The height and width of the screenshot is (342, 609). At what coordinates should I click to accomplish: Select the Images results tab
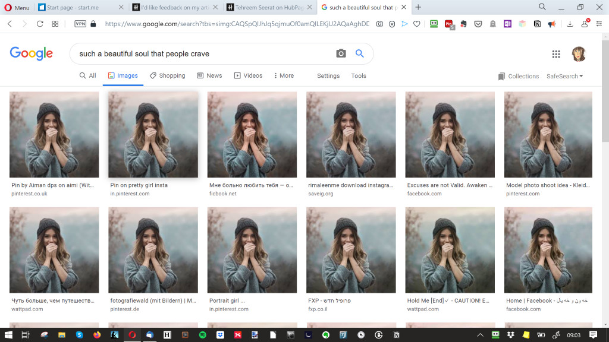pos(123,75)
